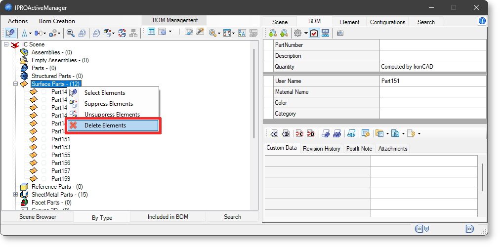
Task: Collapse the IC Scene root node
Action: coord(6,44)
